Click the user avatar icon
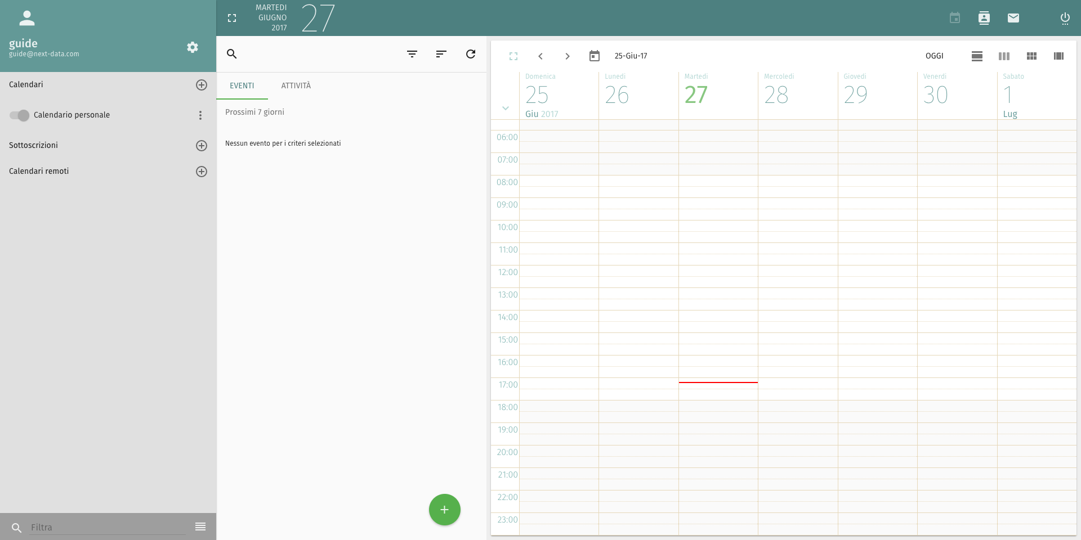This screenshot has width=1081, height=540. pos(27,18)
